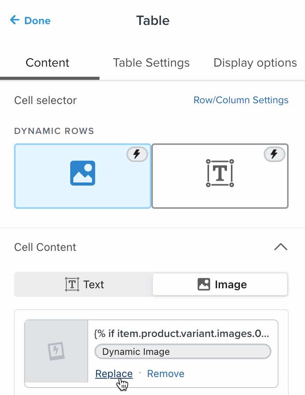This screenshot has height=395, width=305.
Task: Select the highlighted image cell to deselect it
Action: (82, 176)
